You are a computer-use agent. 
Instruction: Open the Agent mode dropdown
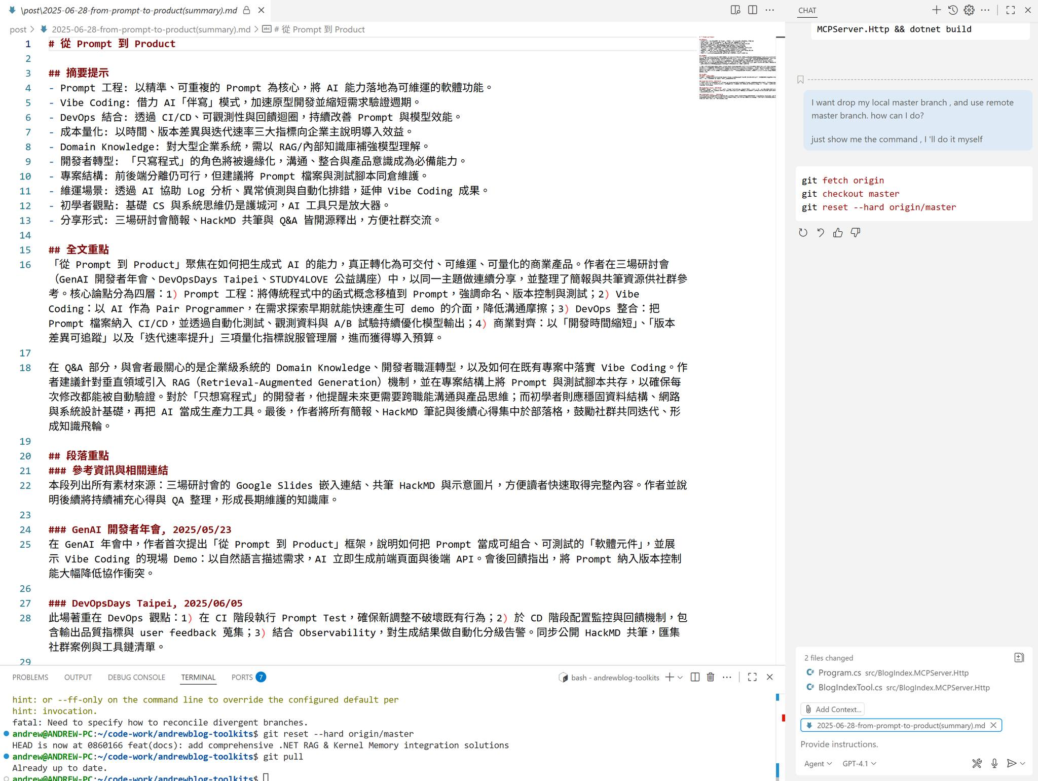[x=818, y=763]
